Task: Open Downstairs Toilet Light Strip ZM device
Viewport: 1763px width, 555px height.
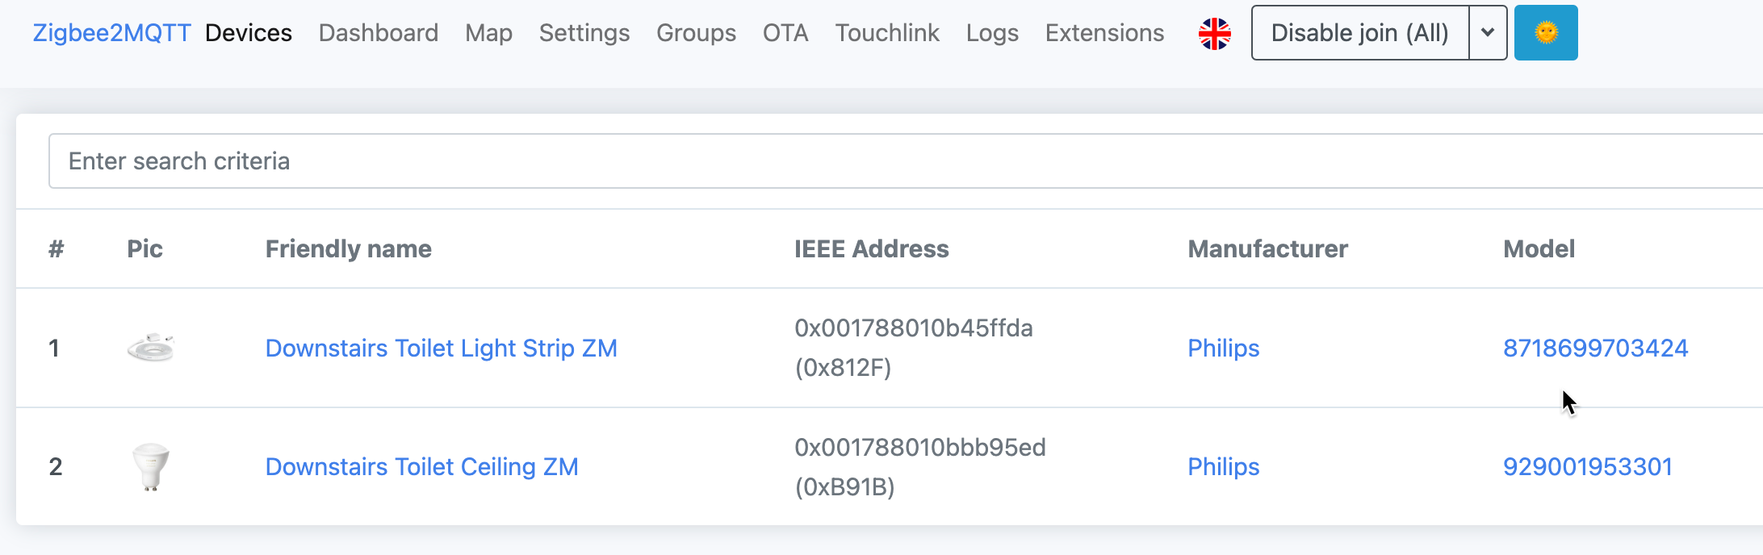Action: point(442,348)
